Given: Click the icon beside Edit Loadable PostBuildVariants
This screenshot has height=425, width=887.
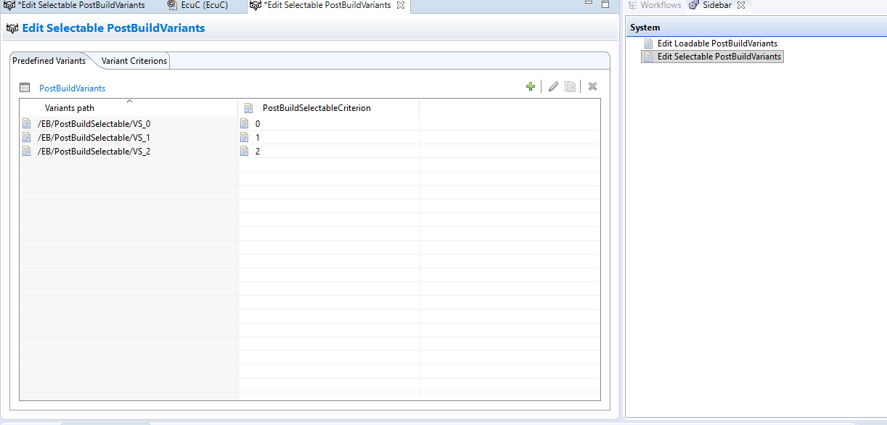Looking at the screenshot, I should click(649, 44).
